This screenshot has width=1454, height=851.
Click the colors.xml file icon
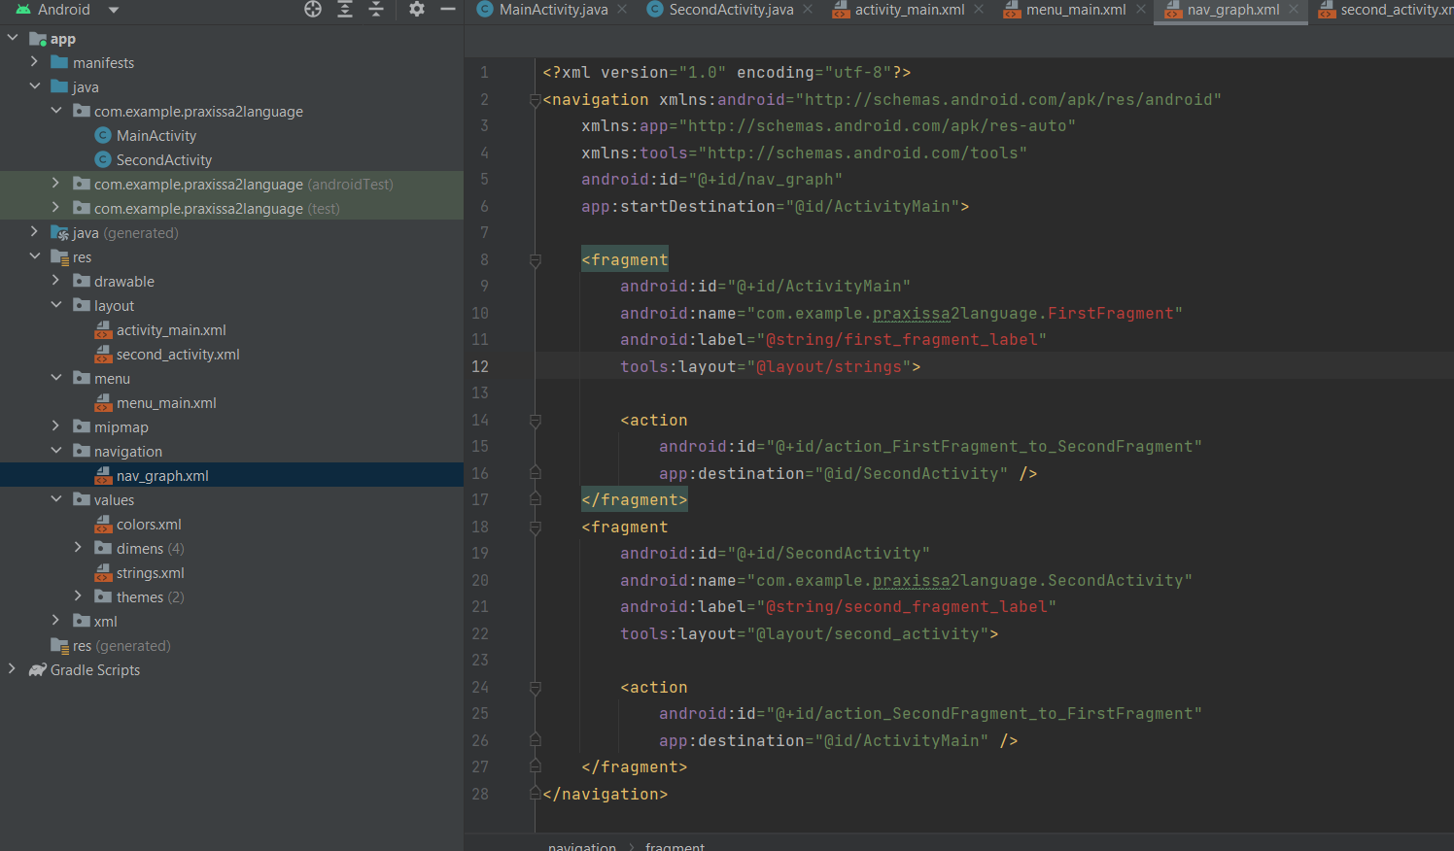103,524
